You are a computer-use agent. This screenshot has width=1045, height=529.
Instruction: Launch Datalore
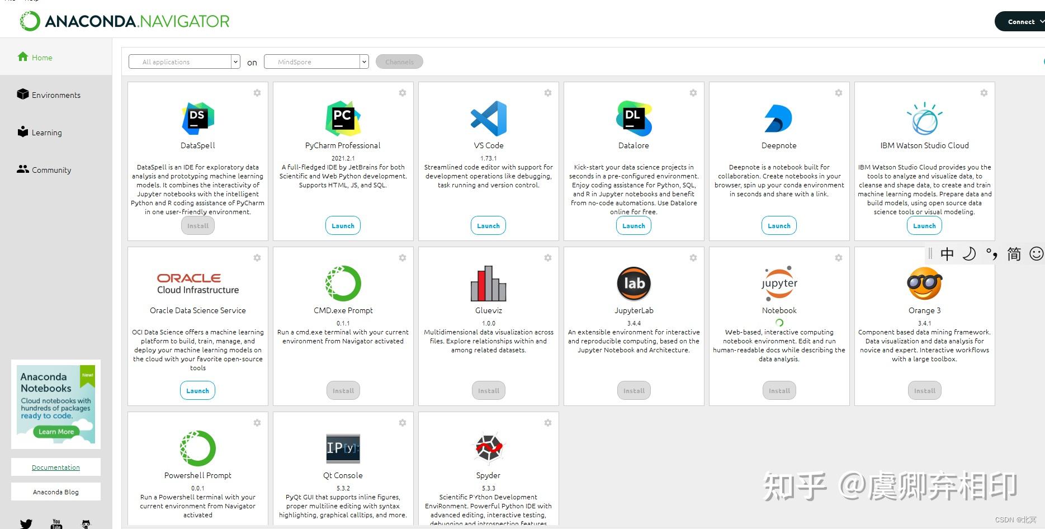click(633, 225)
